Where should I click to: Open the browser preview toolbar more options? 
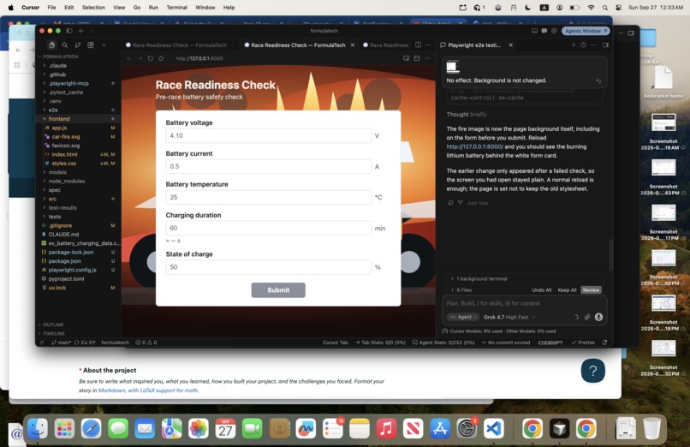(427, 58)
